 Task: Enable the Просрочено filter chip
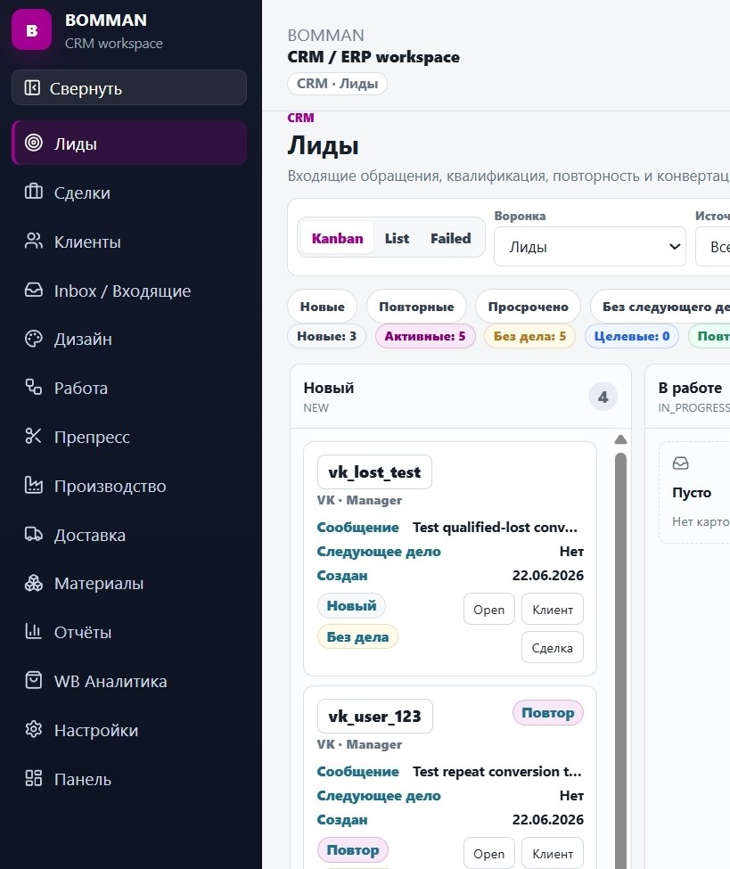[528, 307]
